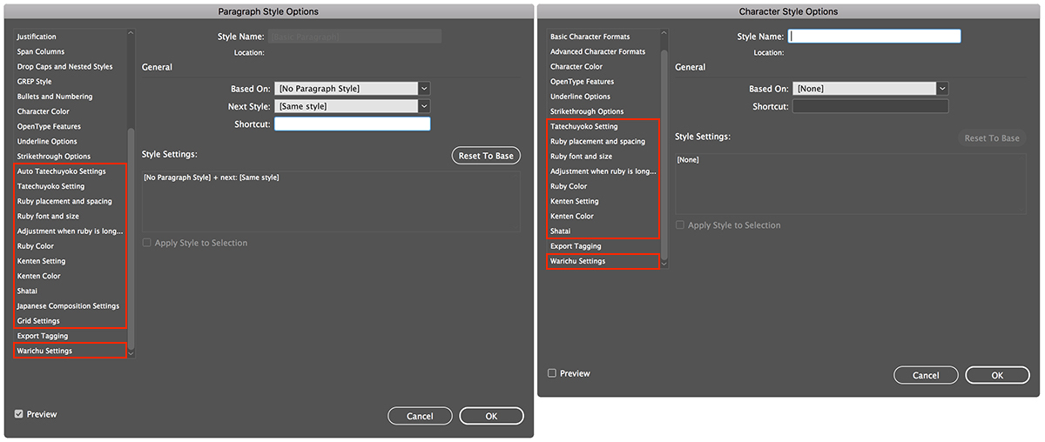Select Grid Settings in paragraph style list
Screen dimensions: 1045x442
[x=38, y=321]
